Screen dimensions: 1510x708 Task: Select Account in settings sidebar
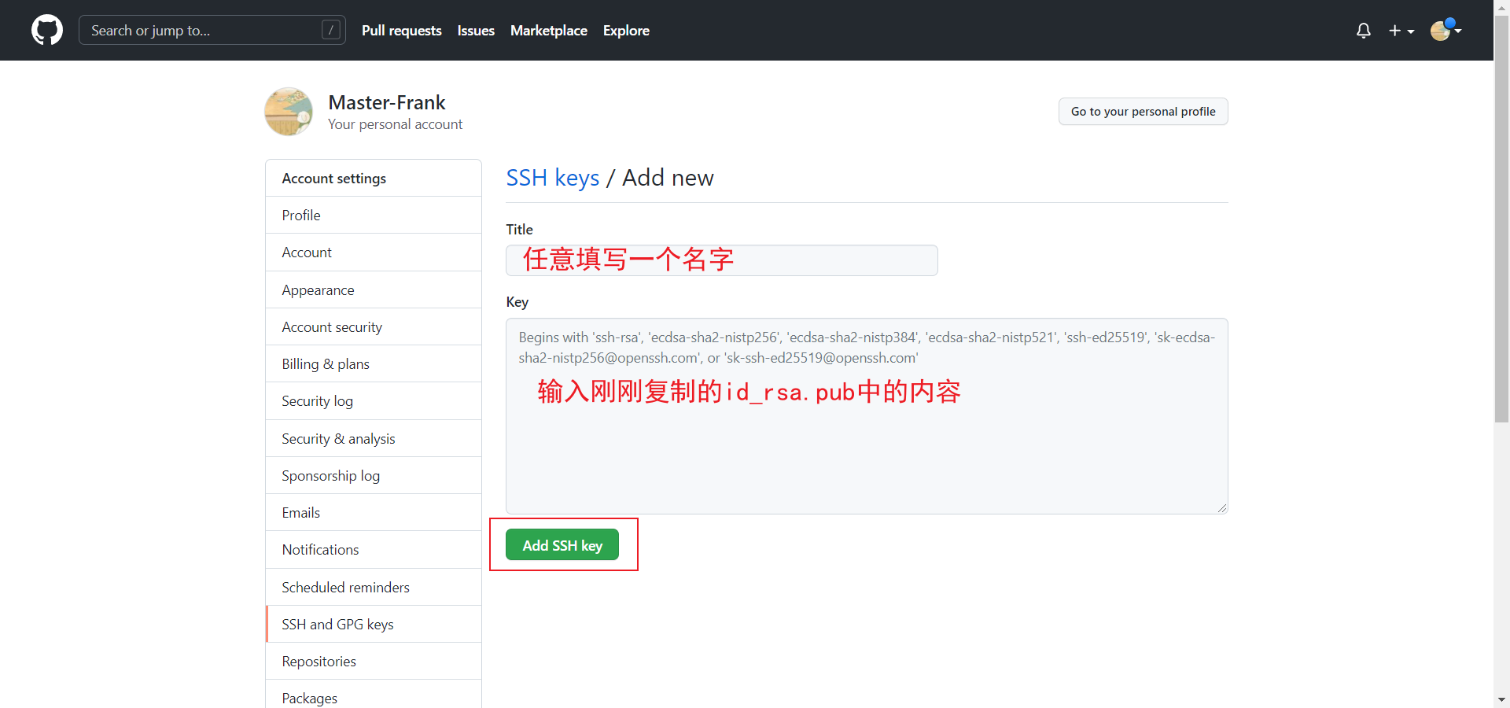point(374,253)
